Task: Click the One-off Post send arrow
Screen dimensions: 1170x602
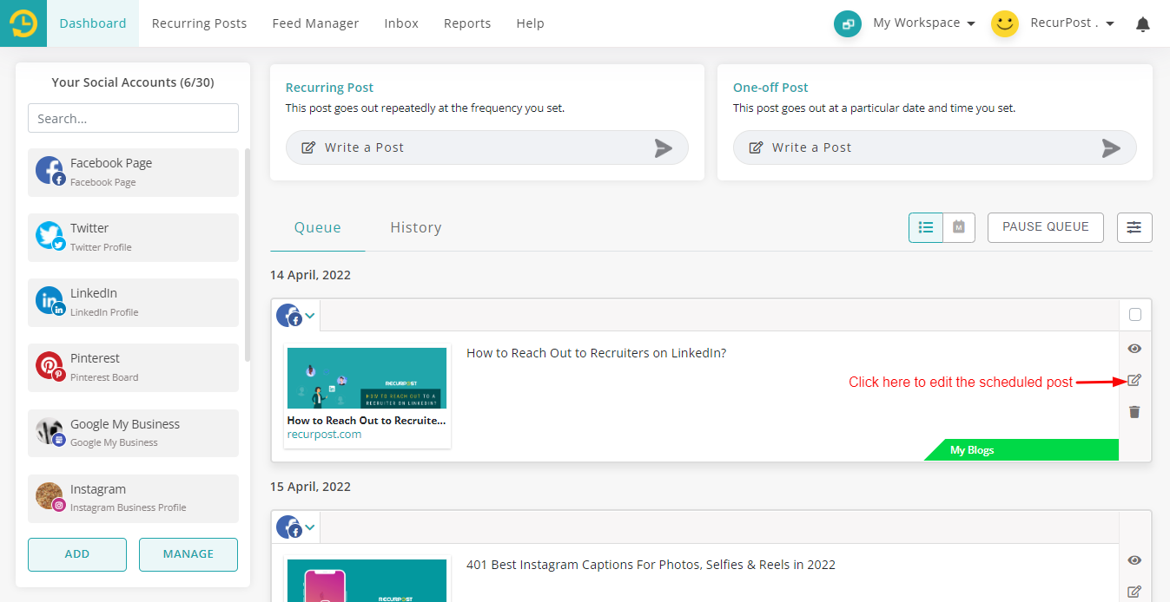Action: pyautogui.click(x=1111, y=148)
